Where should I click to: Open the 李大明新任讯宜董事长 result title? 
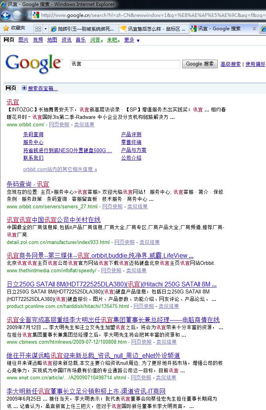86,391
